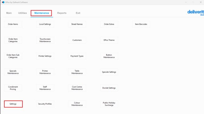
Task: Open the Customers screen
Action: [77, 40]
